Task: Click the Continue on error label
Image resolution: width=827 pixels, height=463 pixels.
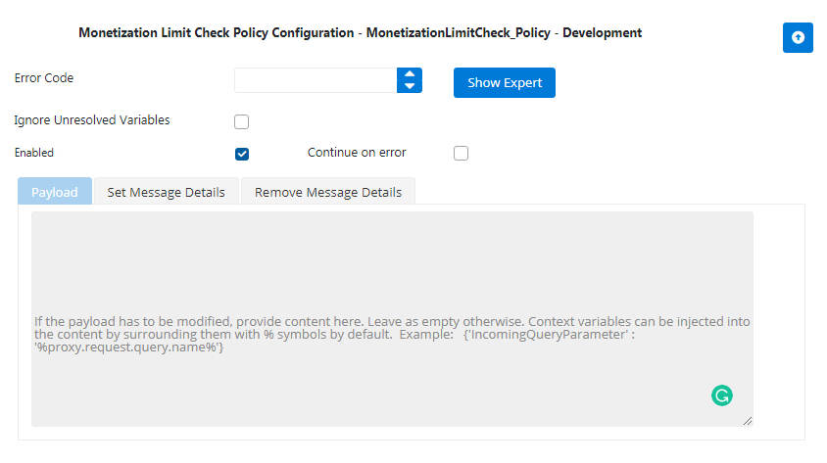Action: pos(357,153)
